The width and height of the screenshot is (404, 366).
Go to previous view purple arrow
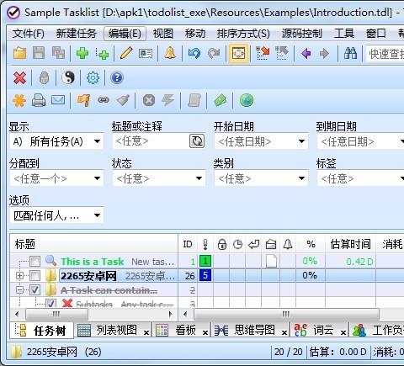pos(306,53)
